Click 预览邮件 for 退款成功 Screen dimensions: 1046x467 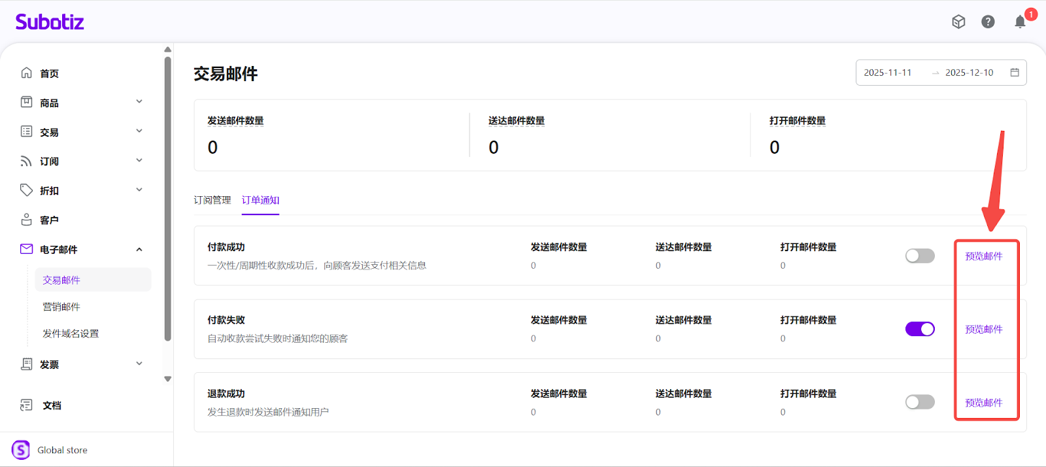pyautogui.click(x=983, y=403)
